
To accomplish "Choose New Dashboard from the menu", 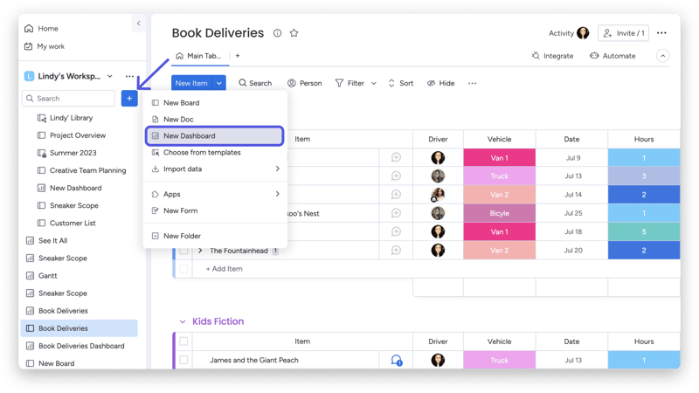I will [214, 135].
